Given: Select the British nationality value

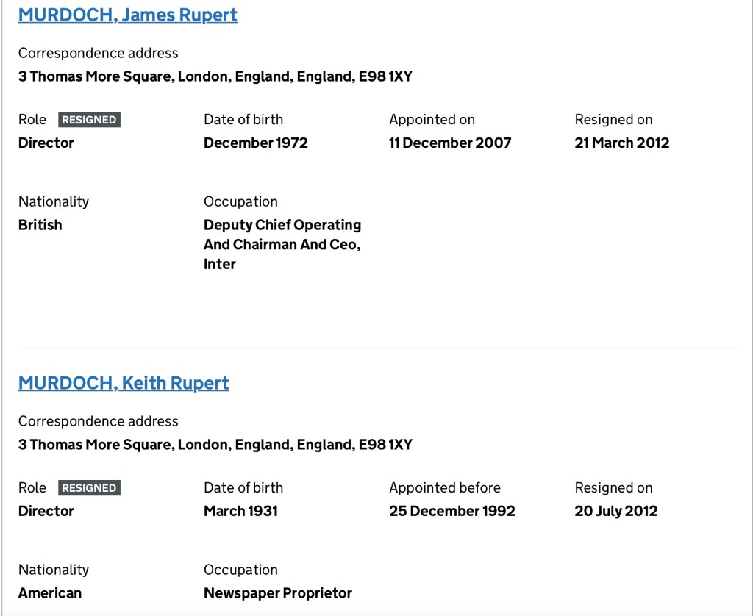Looking at the screenshot, I should (x=40, y=225).
